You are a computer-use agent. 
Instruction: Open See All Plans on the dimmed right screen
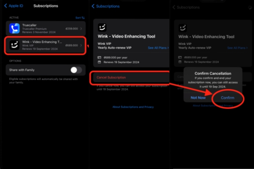(238, 48)
